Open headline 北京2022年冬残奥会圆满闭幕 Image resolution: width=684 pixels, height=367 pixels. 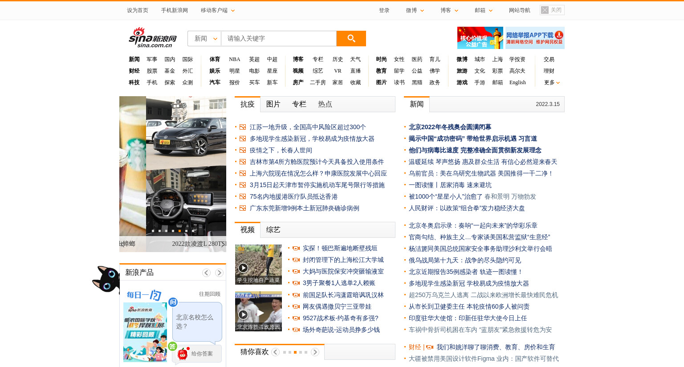click(x=450, y=127)
